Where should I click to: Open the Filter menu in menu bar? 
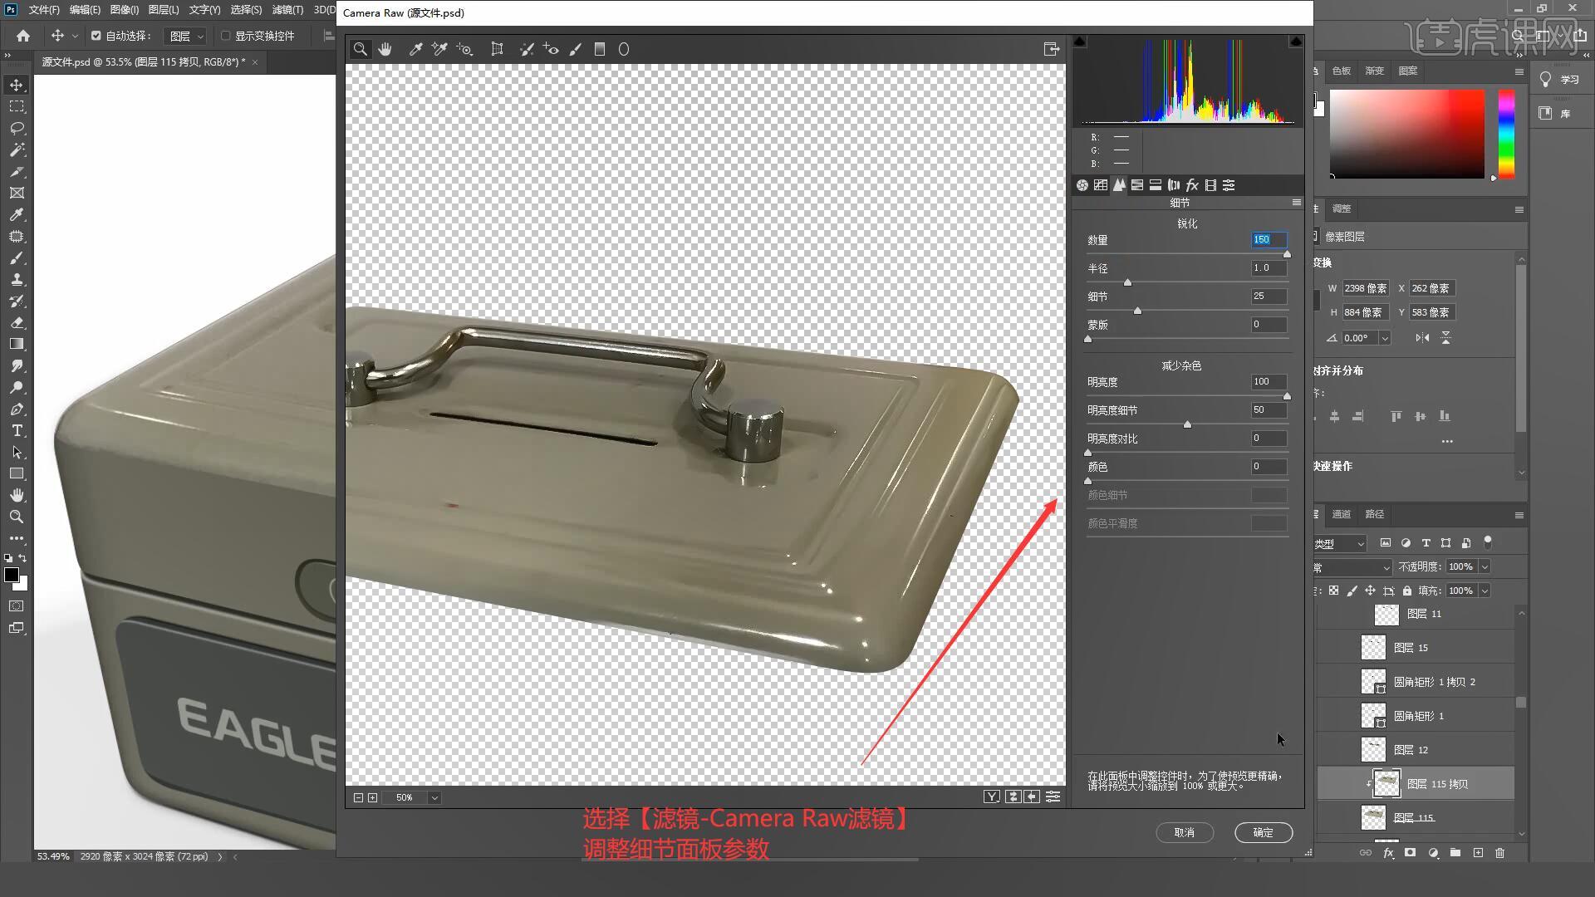pyautogui.click(x=287, y=10)
